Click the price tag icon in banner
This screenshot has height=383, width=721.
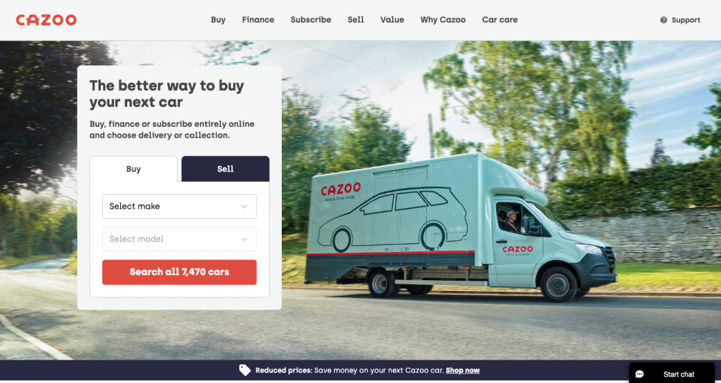(245, 370)
